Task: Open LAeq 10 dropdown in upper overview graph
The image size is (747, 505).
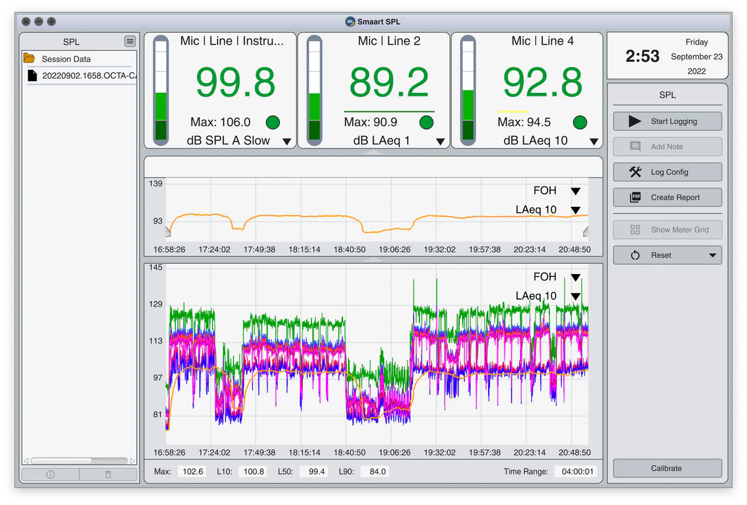Action: point(575,210)
